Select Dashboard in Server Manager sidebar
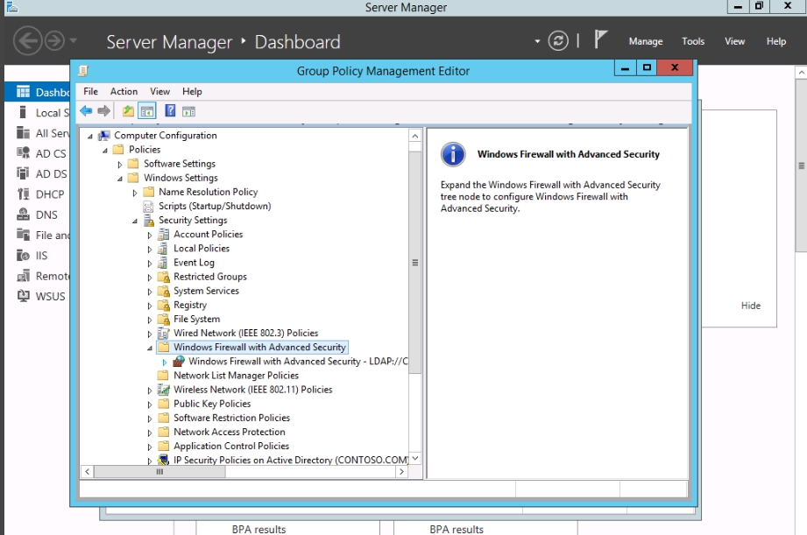Image resolution: width=807 pixels, height=535 pixels. (x=37, y=92)
